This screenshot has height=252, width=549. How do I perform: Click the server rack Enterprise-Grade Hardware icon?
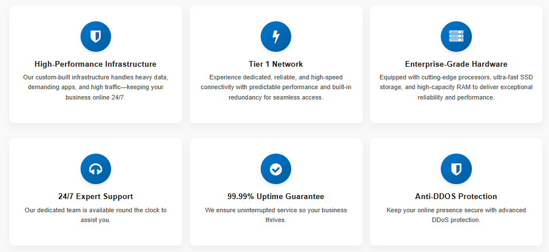[x=456, y=37]
